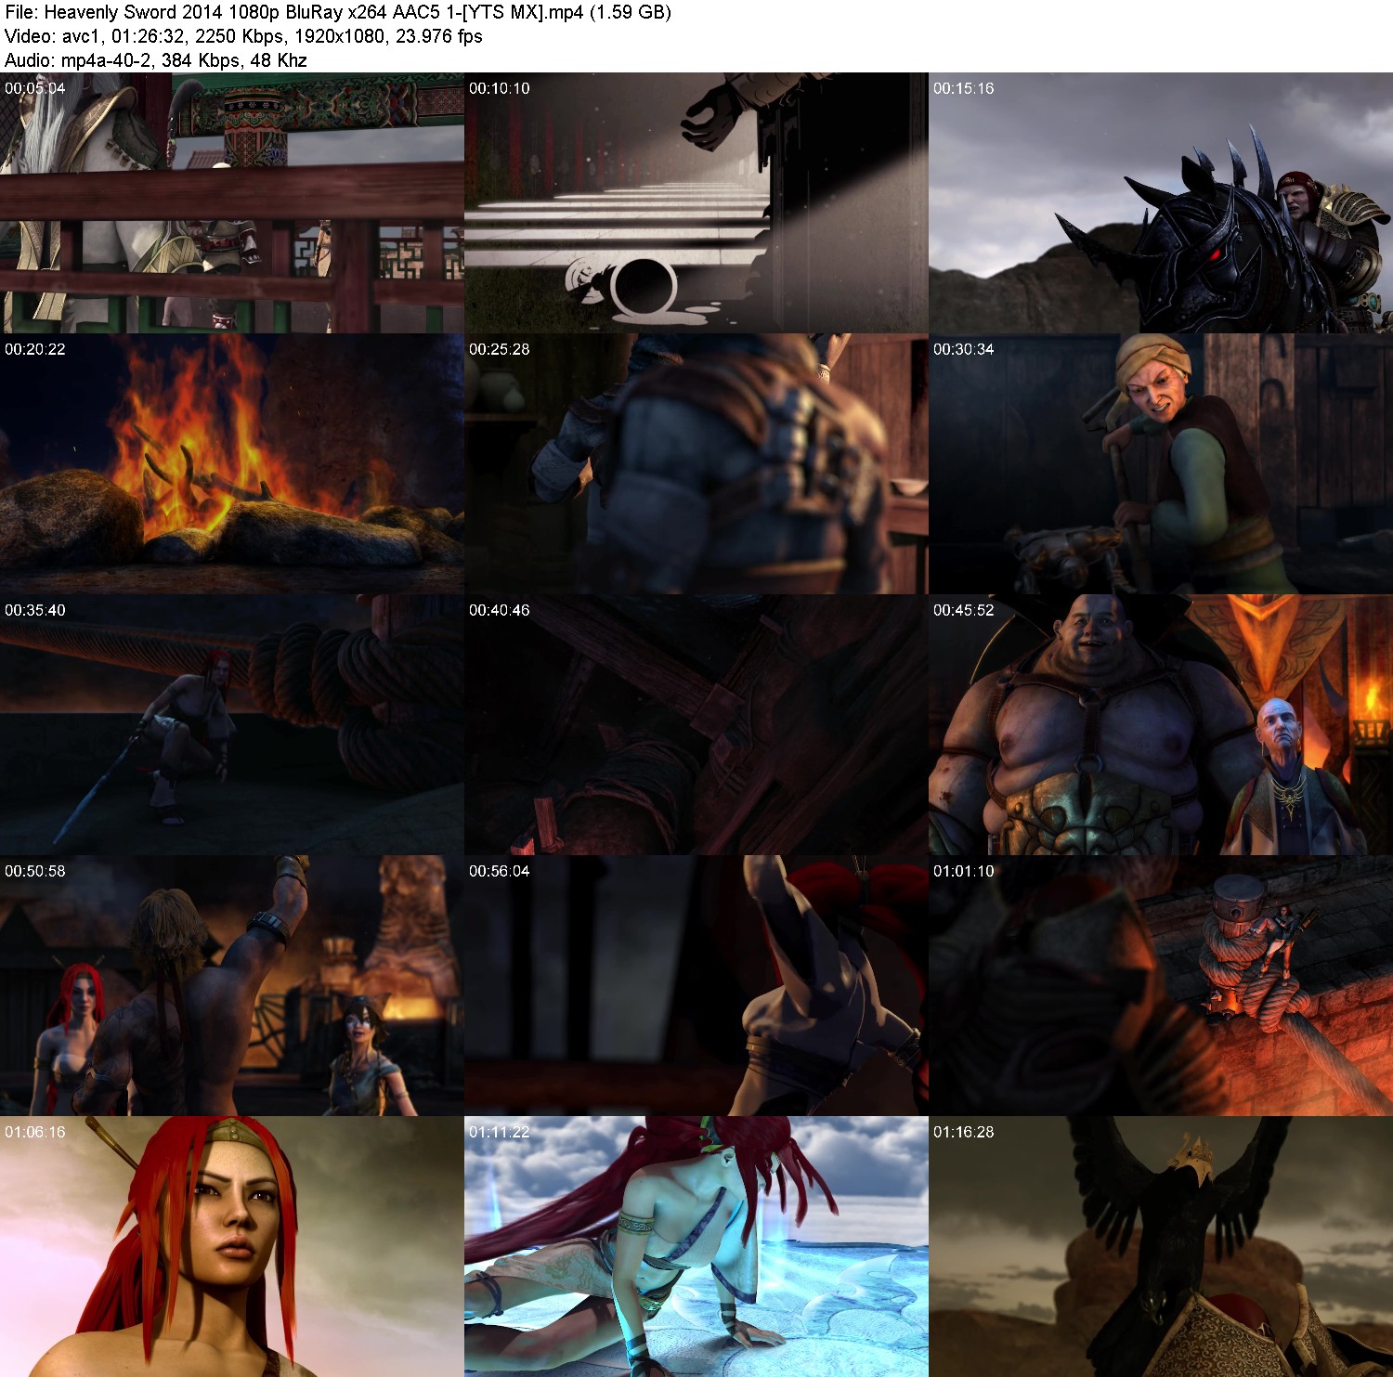The width and height of the screenshot is (1393, 1377).
Task: Click the 01:01:10 rope cannon frame
Action: point(1161,985)
